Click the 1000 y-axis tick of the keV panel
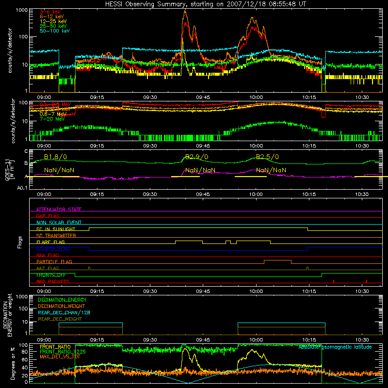388x388 pixels. pos(22,10)
